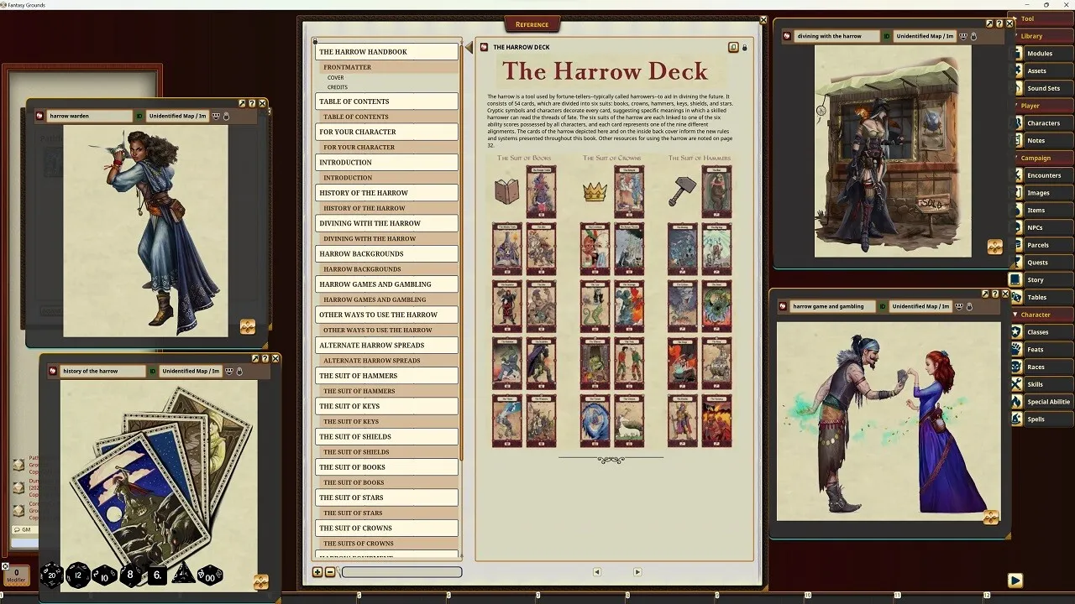Viewport: 1075px width, 604px height.
Task: Toggle lock on divining with the harrow image
Action: click(x=973, y=36)
